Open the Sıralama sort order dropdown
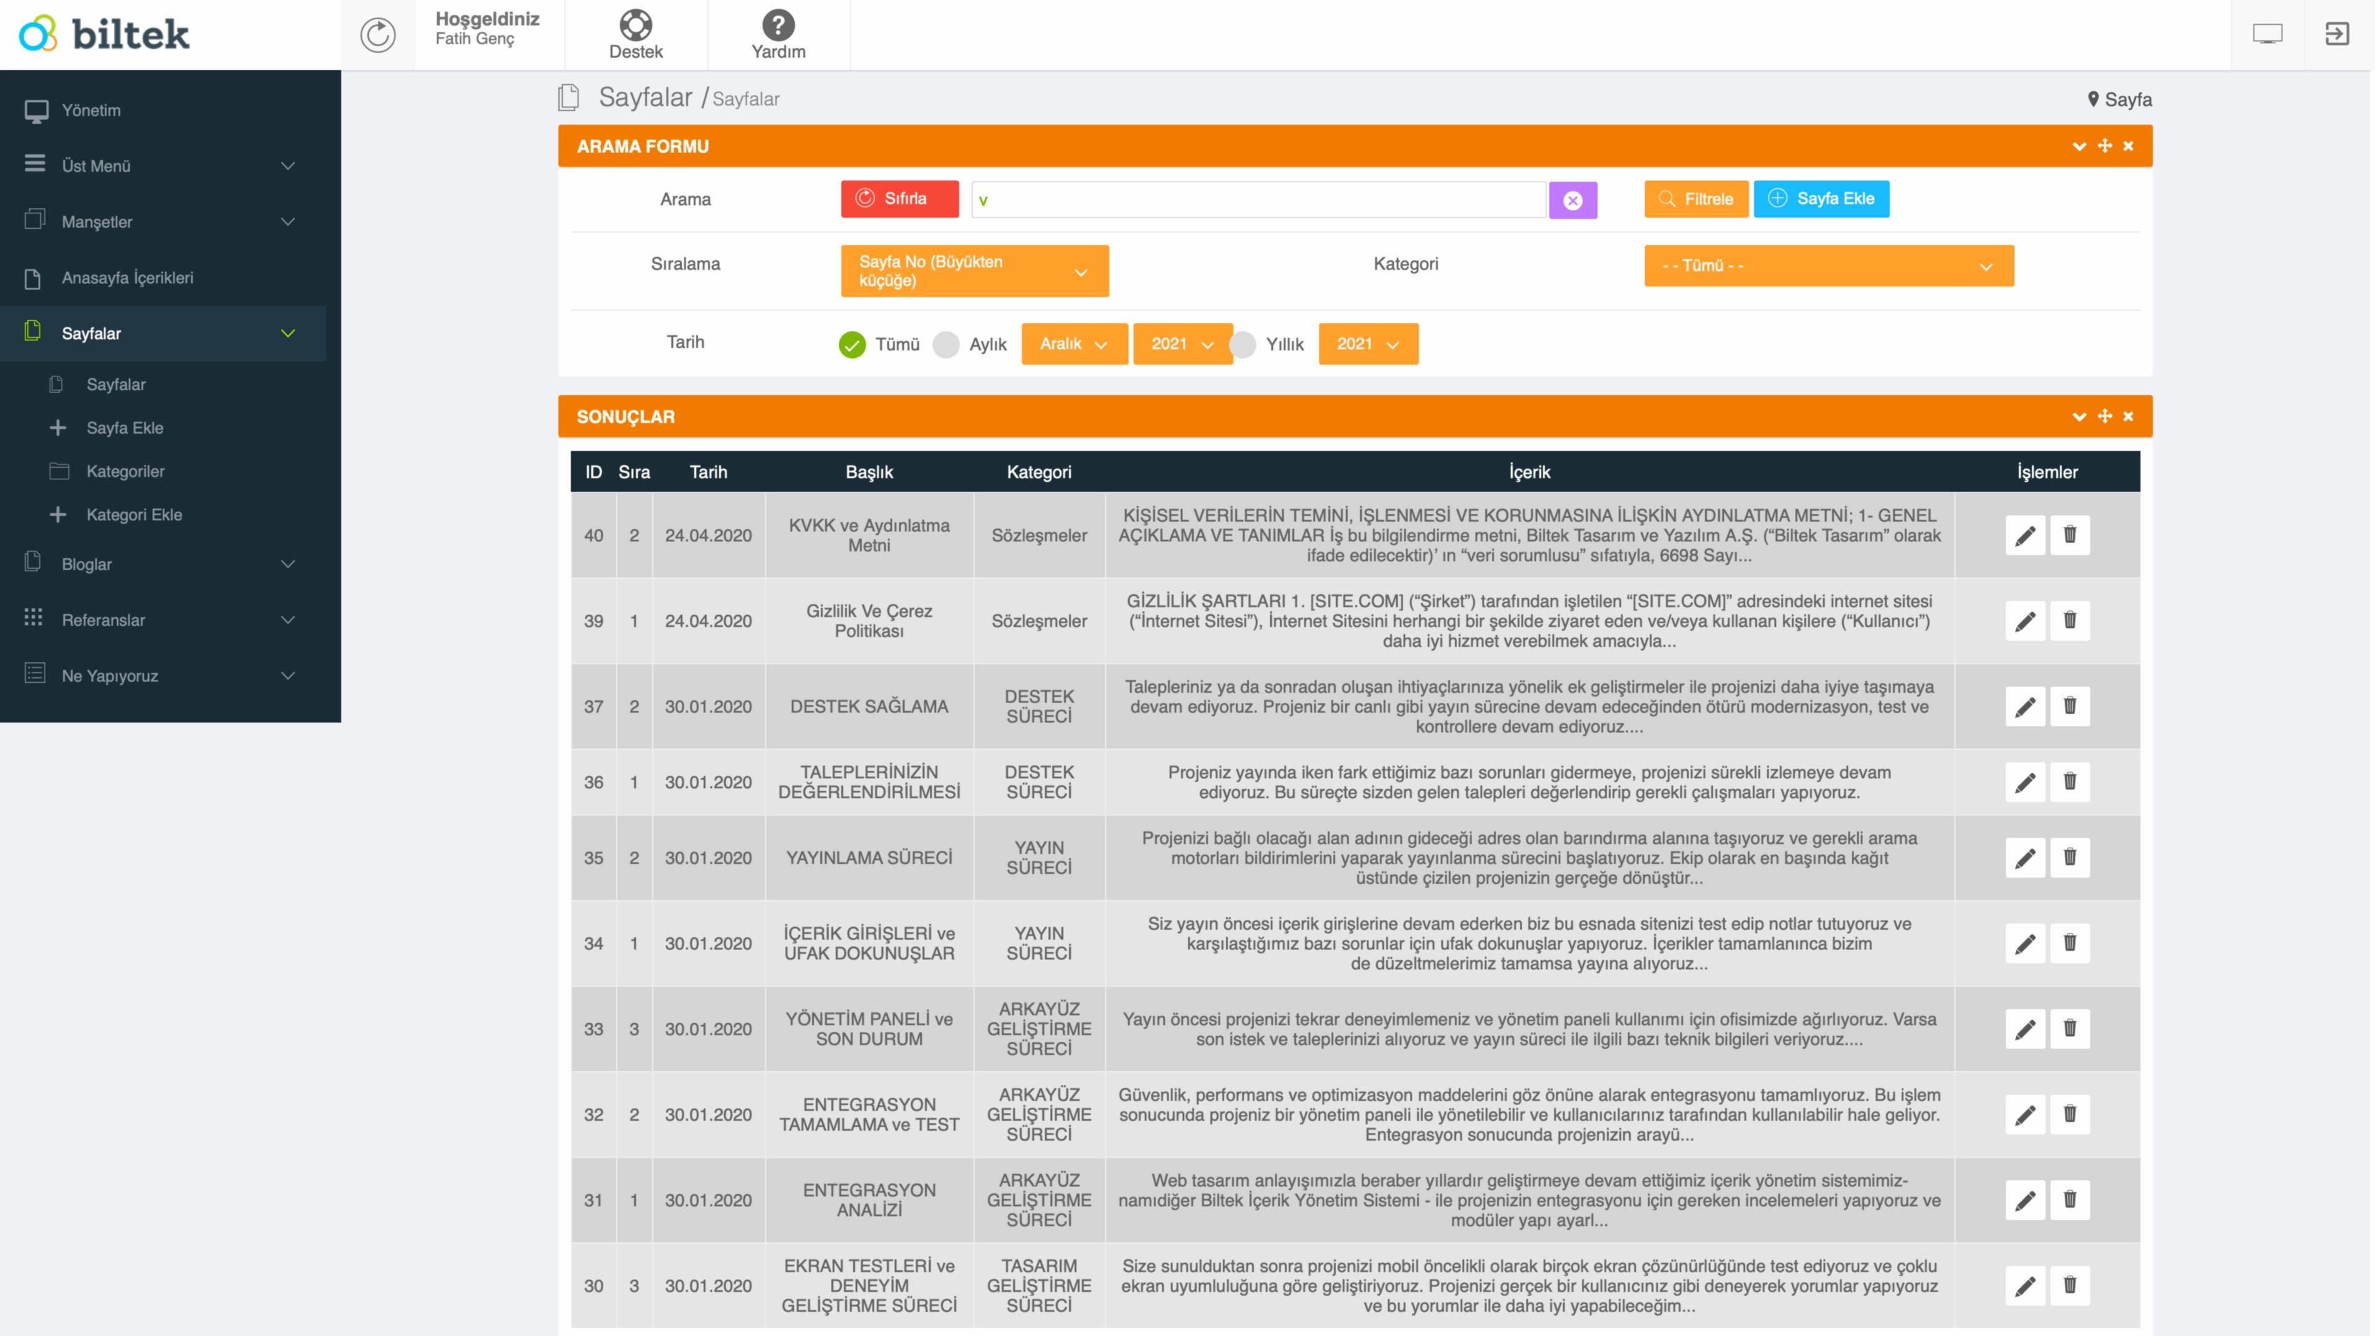 (x=973, y=271)
